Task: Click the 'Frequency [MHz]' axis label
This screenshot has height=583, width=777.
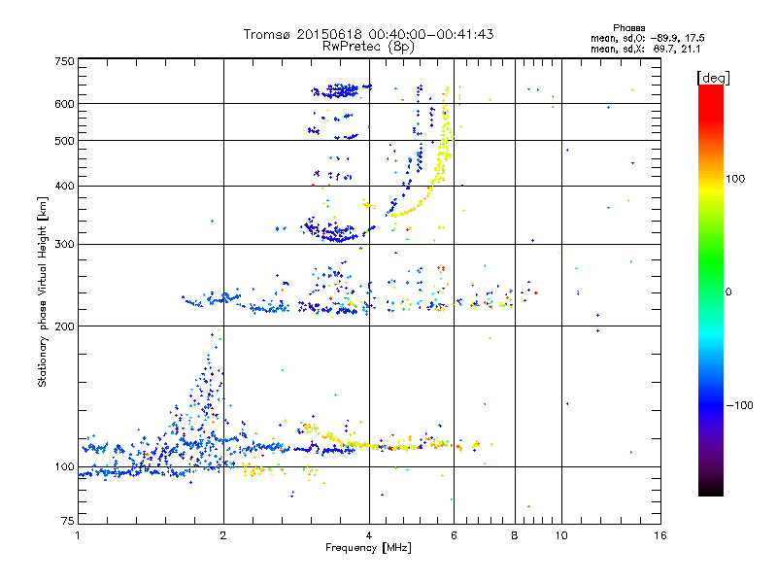Action: (368, 548)
